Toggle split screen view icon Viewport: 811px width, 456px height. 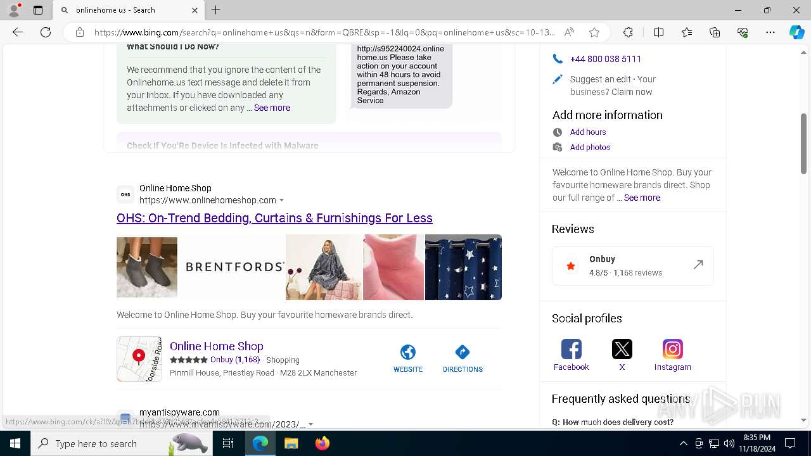click(x=658, y=32)
